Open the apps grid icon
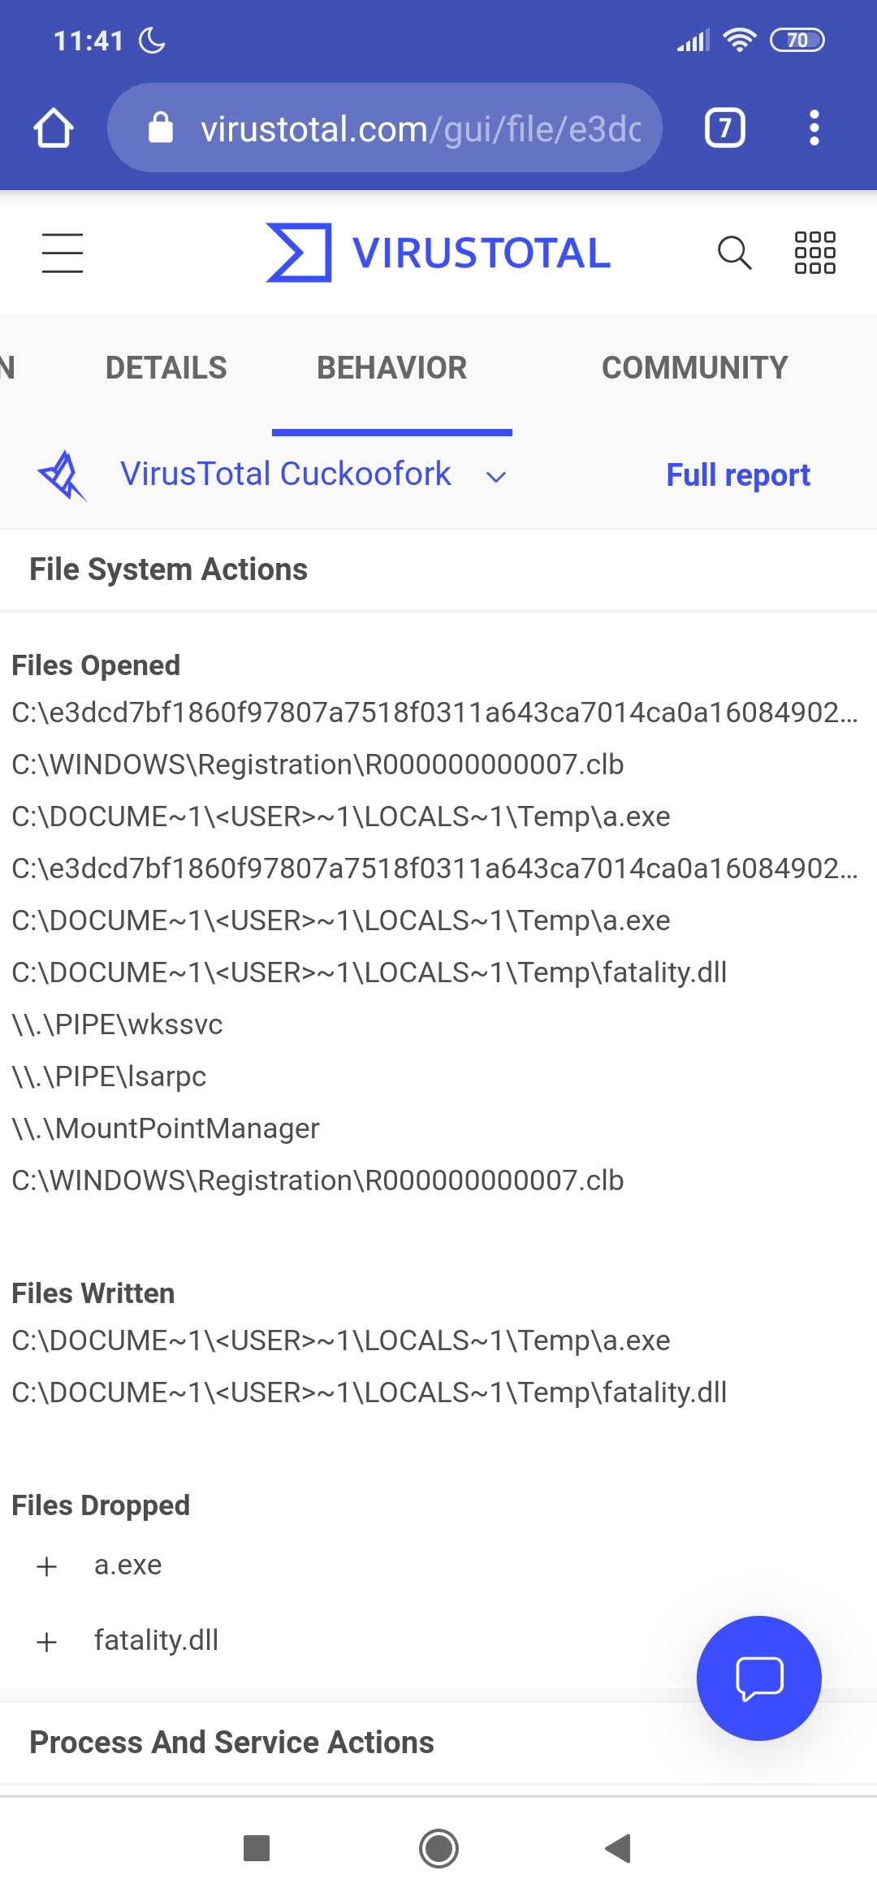The width and height of the screenshot is (877, 1901). pos(814,253)
